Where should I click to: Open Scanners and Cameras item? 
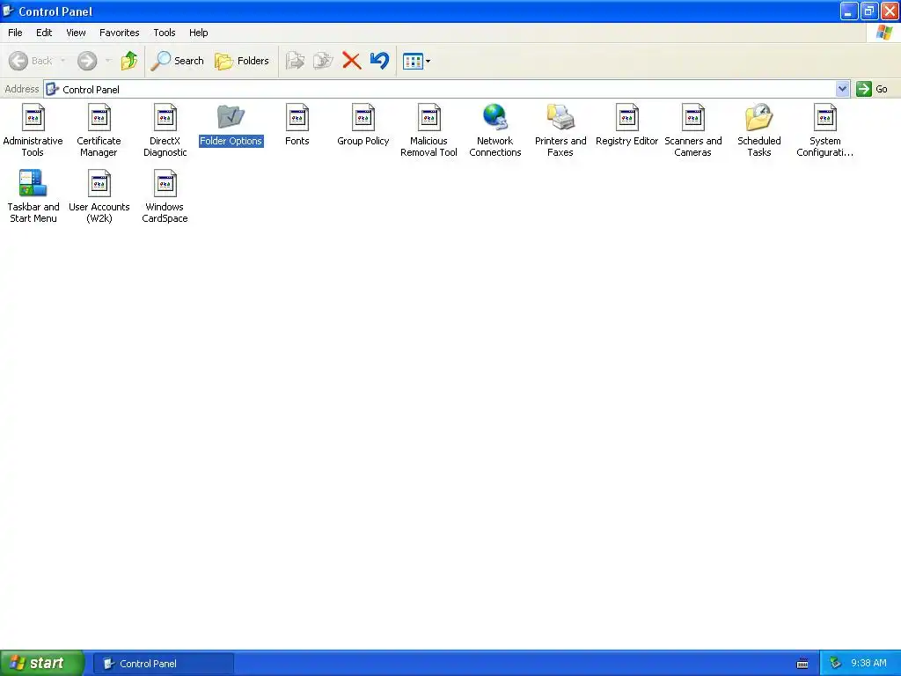pos(693,117)
